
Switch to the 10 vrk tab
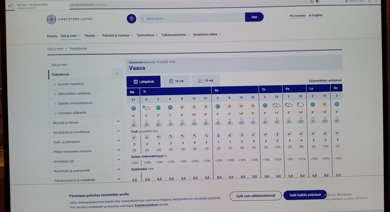tap(176, 81)
